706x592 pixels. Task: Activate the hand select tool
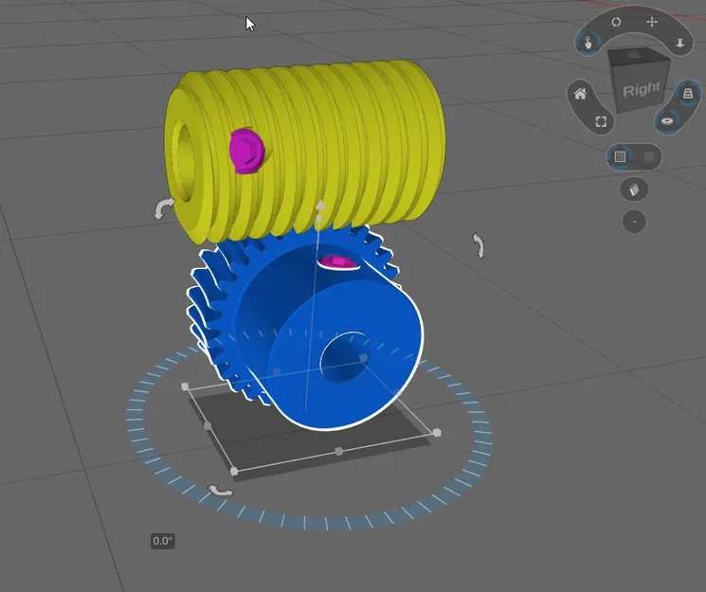coord(588,44)
